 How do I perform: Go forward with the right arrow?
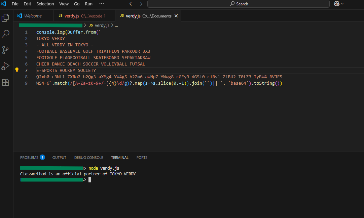coord(140,4)
